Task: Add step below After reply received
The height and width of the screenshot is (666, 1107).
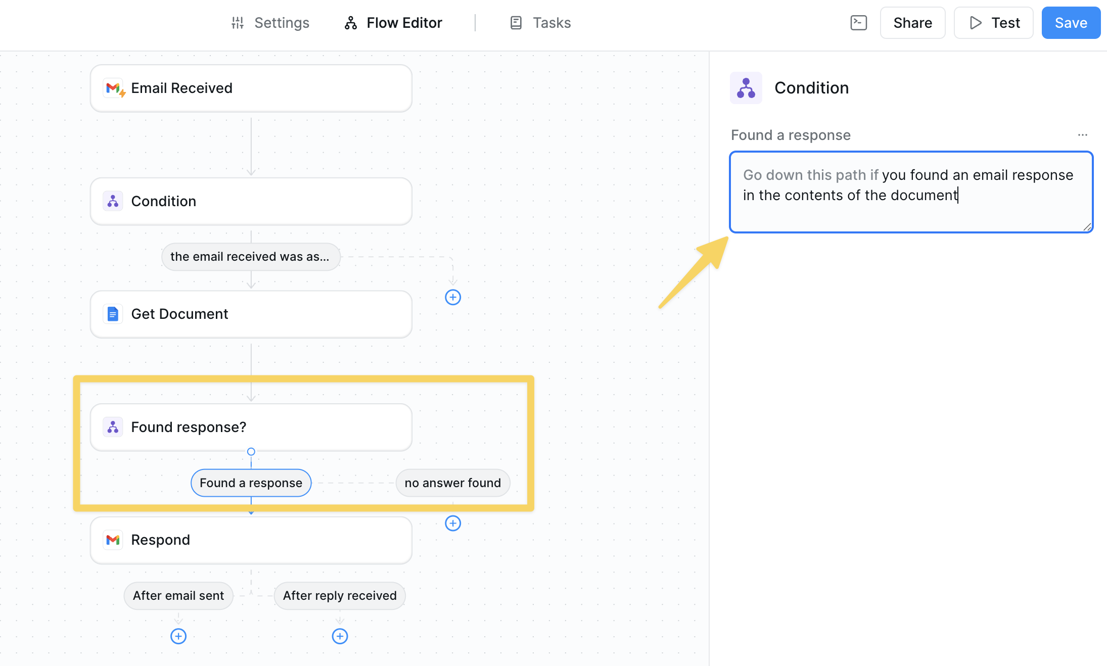Action: pos(340,636)
